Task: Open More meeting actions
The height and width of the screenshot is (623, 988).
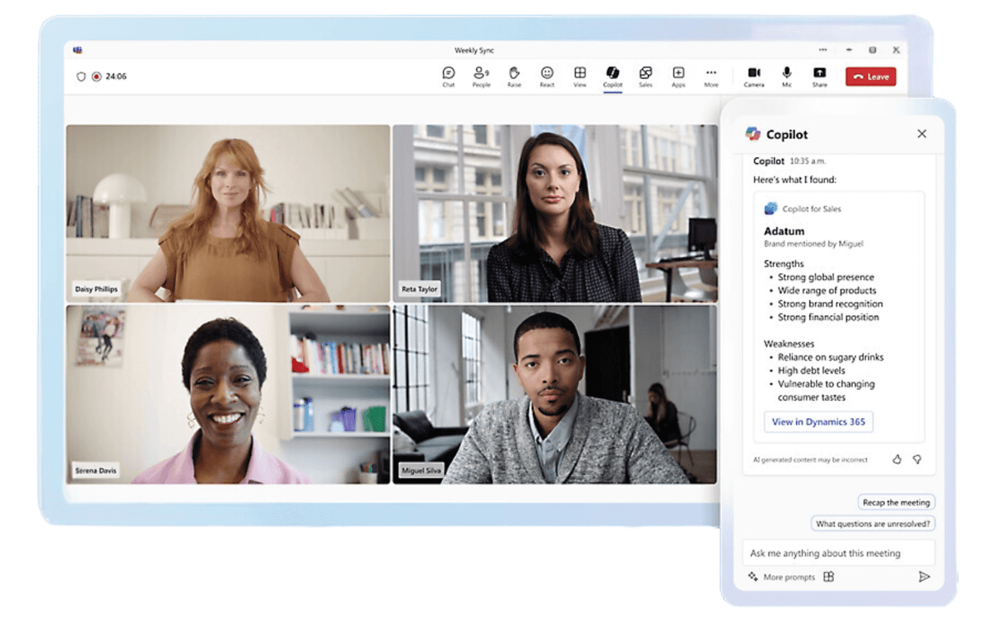Action: coord(711,77)
